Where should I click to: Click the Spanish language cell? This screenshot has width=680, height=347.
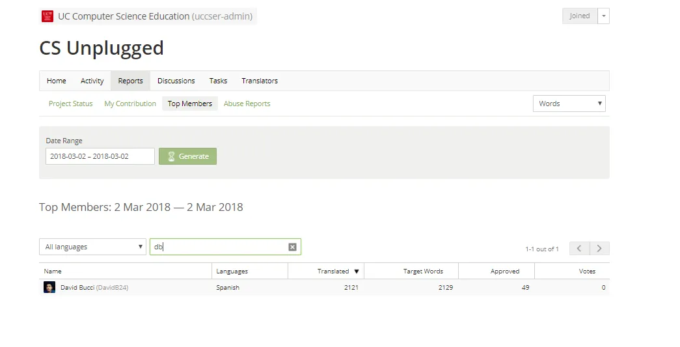click(228, 287)
